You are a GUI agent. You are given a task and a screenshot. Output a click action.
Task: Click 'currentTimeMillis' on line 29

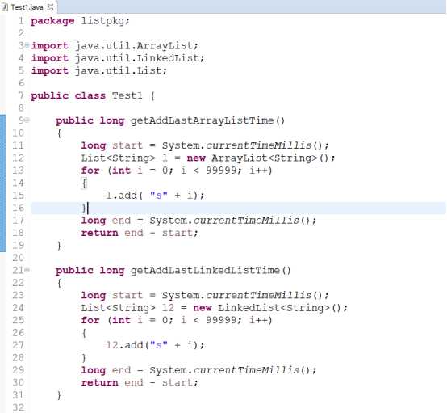point(247,370)
